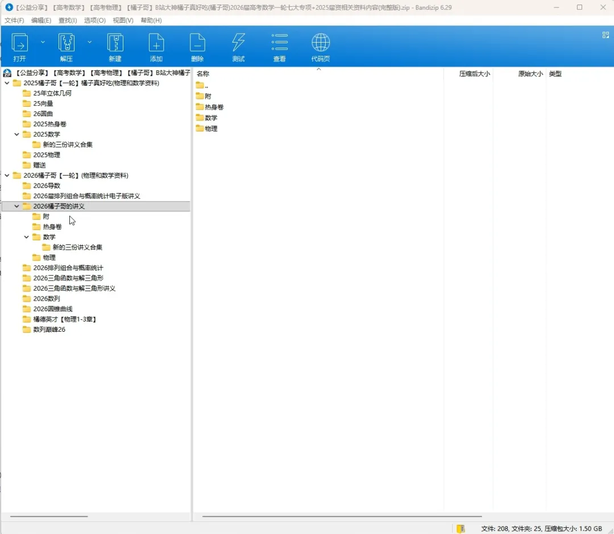The width and height of the screenshot is (614, 534).
Task: Click the Code page (代码页) globe icon
Action: click(x=321, y=47)
